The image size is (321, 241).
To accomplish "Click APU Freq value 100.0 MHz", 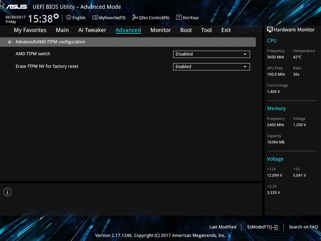I will click(276, 75).
